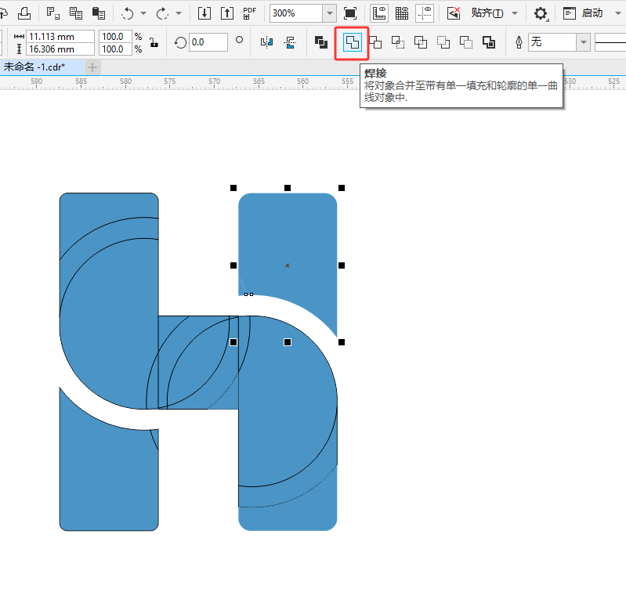626x603 pixels.
Task: Open the 贴齐(T) snap-to menu
Action: [x=487, y=13]
